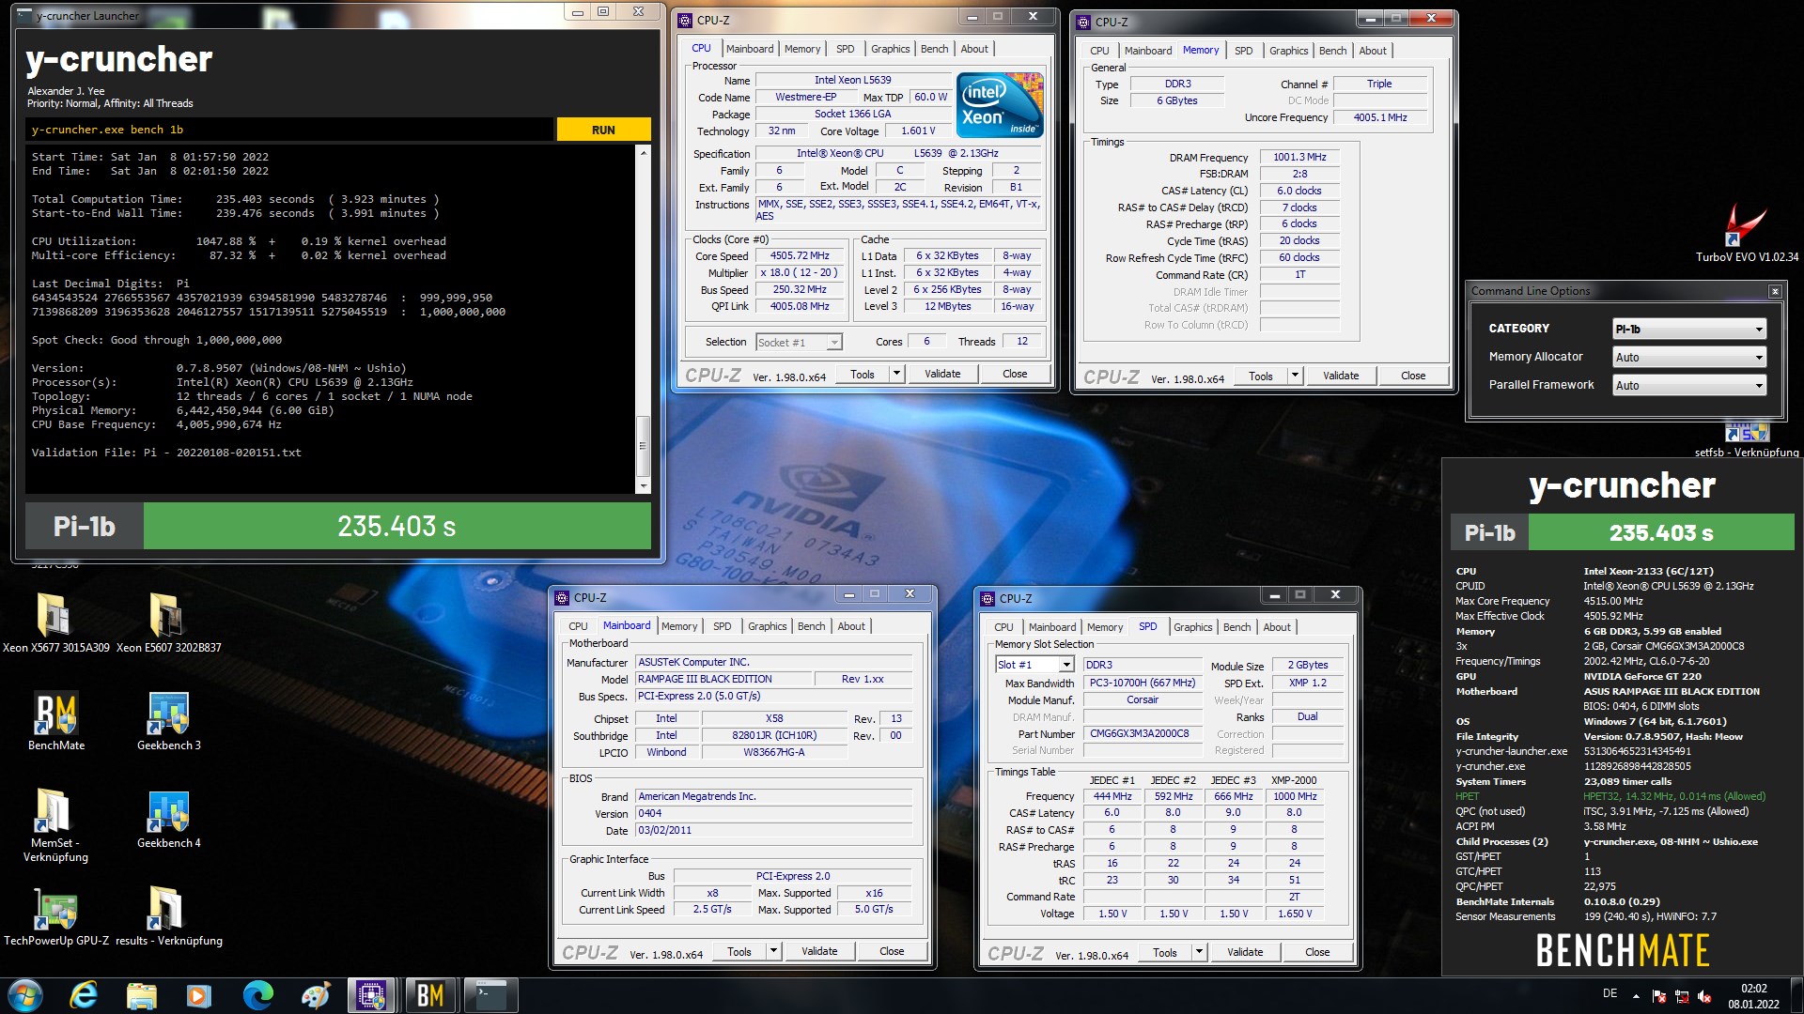Expand Tools arrow in CPU-Z Mainboard window

pyautogui.click(x=773, y=951)
